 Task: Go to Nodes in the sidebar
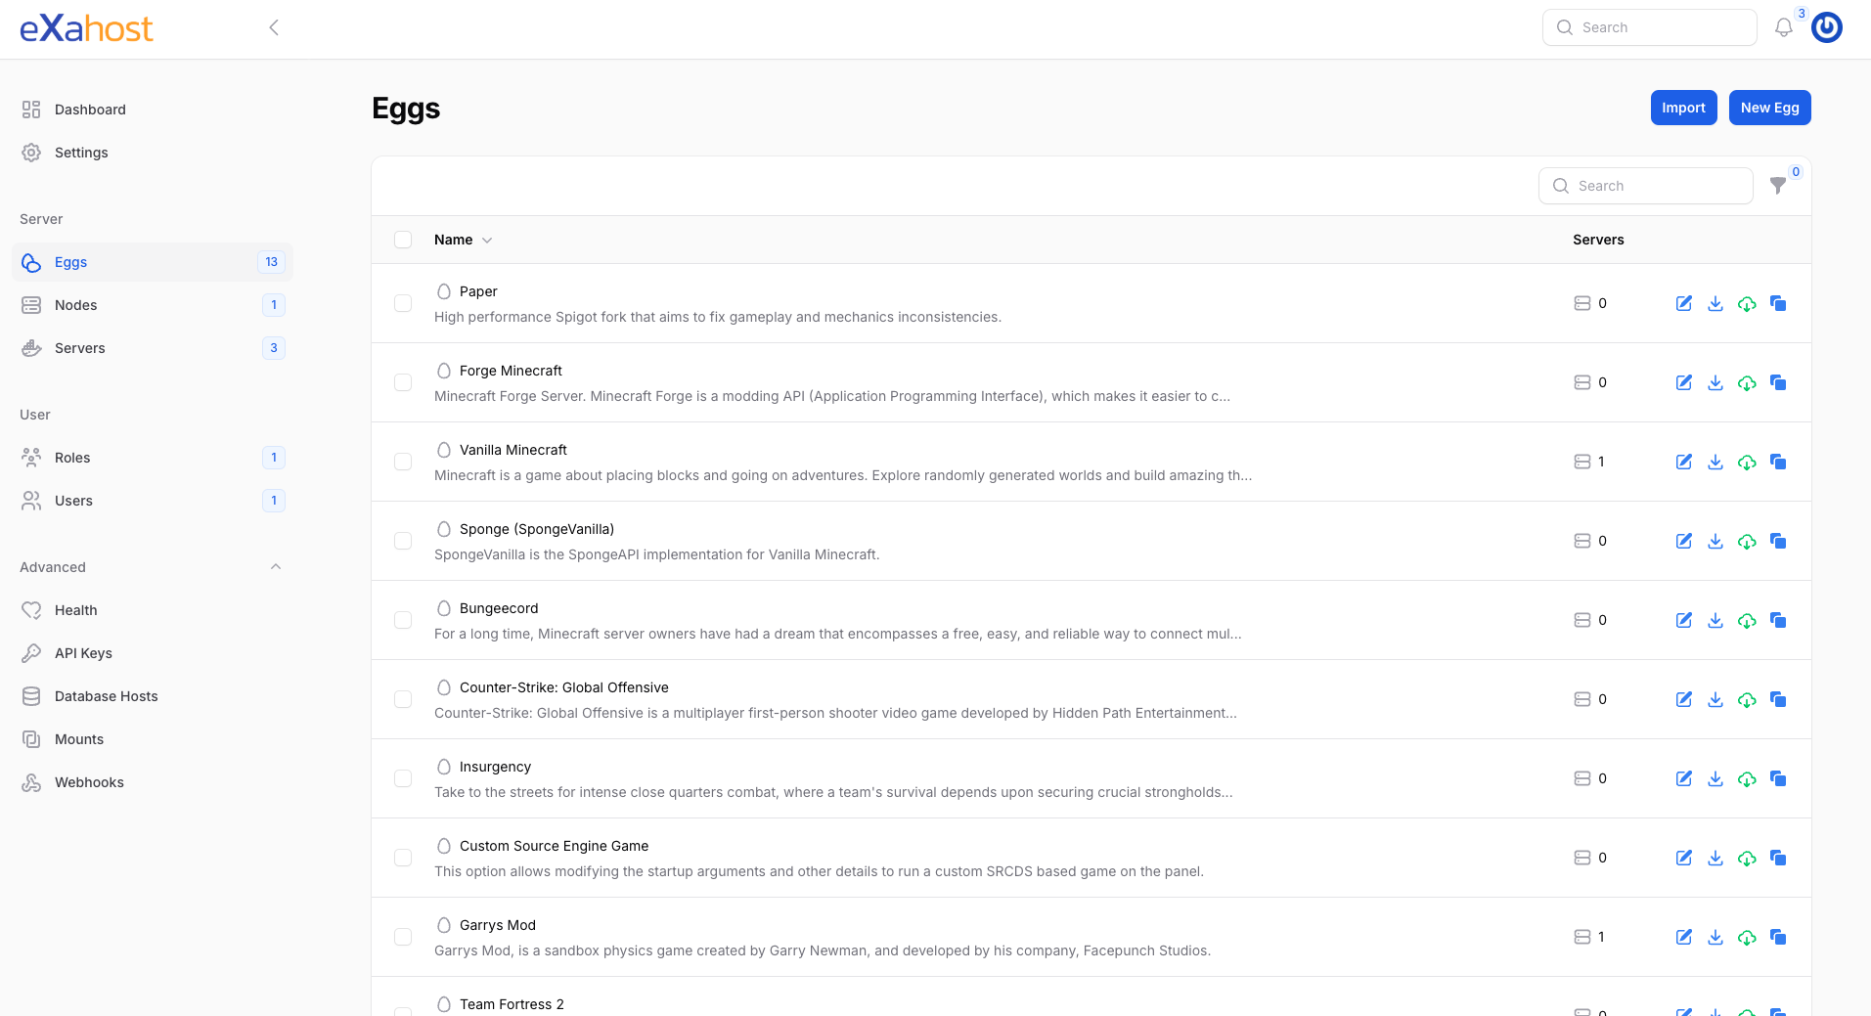click(x=76, y=305)
